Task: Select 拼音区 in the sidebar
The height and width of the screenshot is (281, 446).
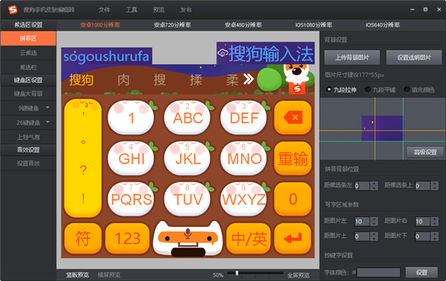Action: coord(28,39)
